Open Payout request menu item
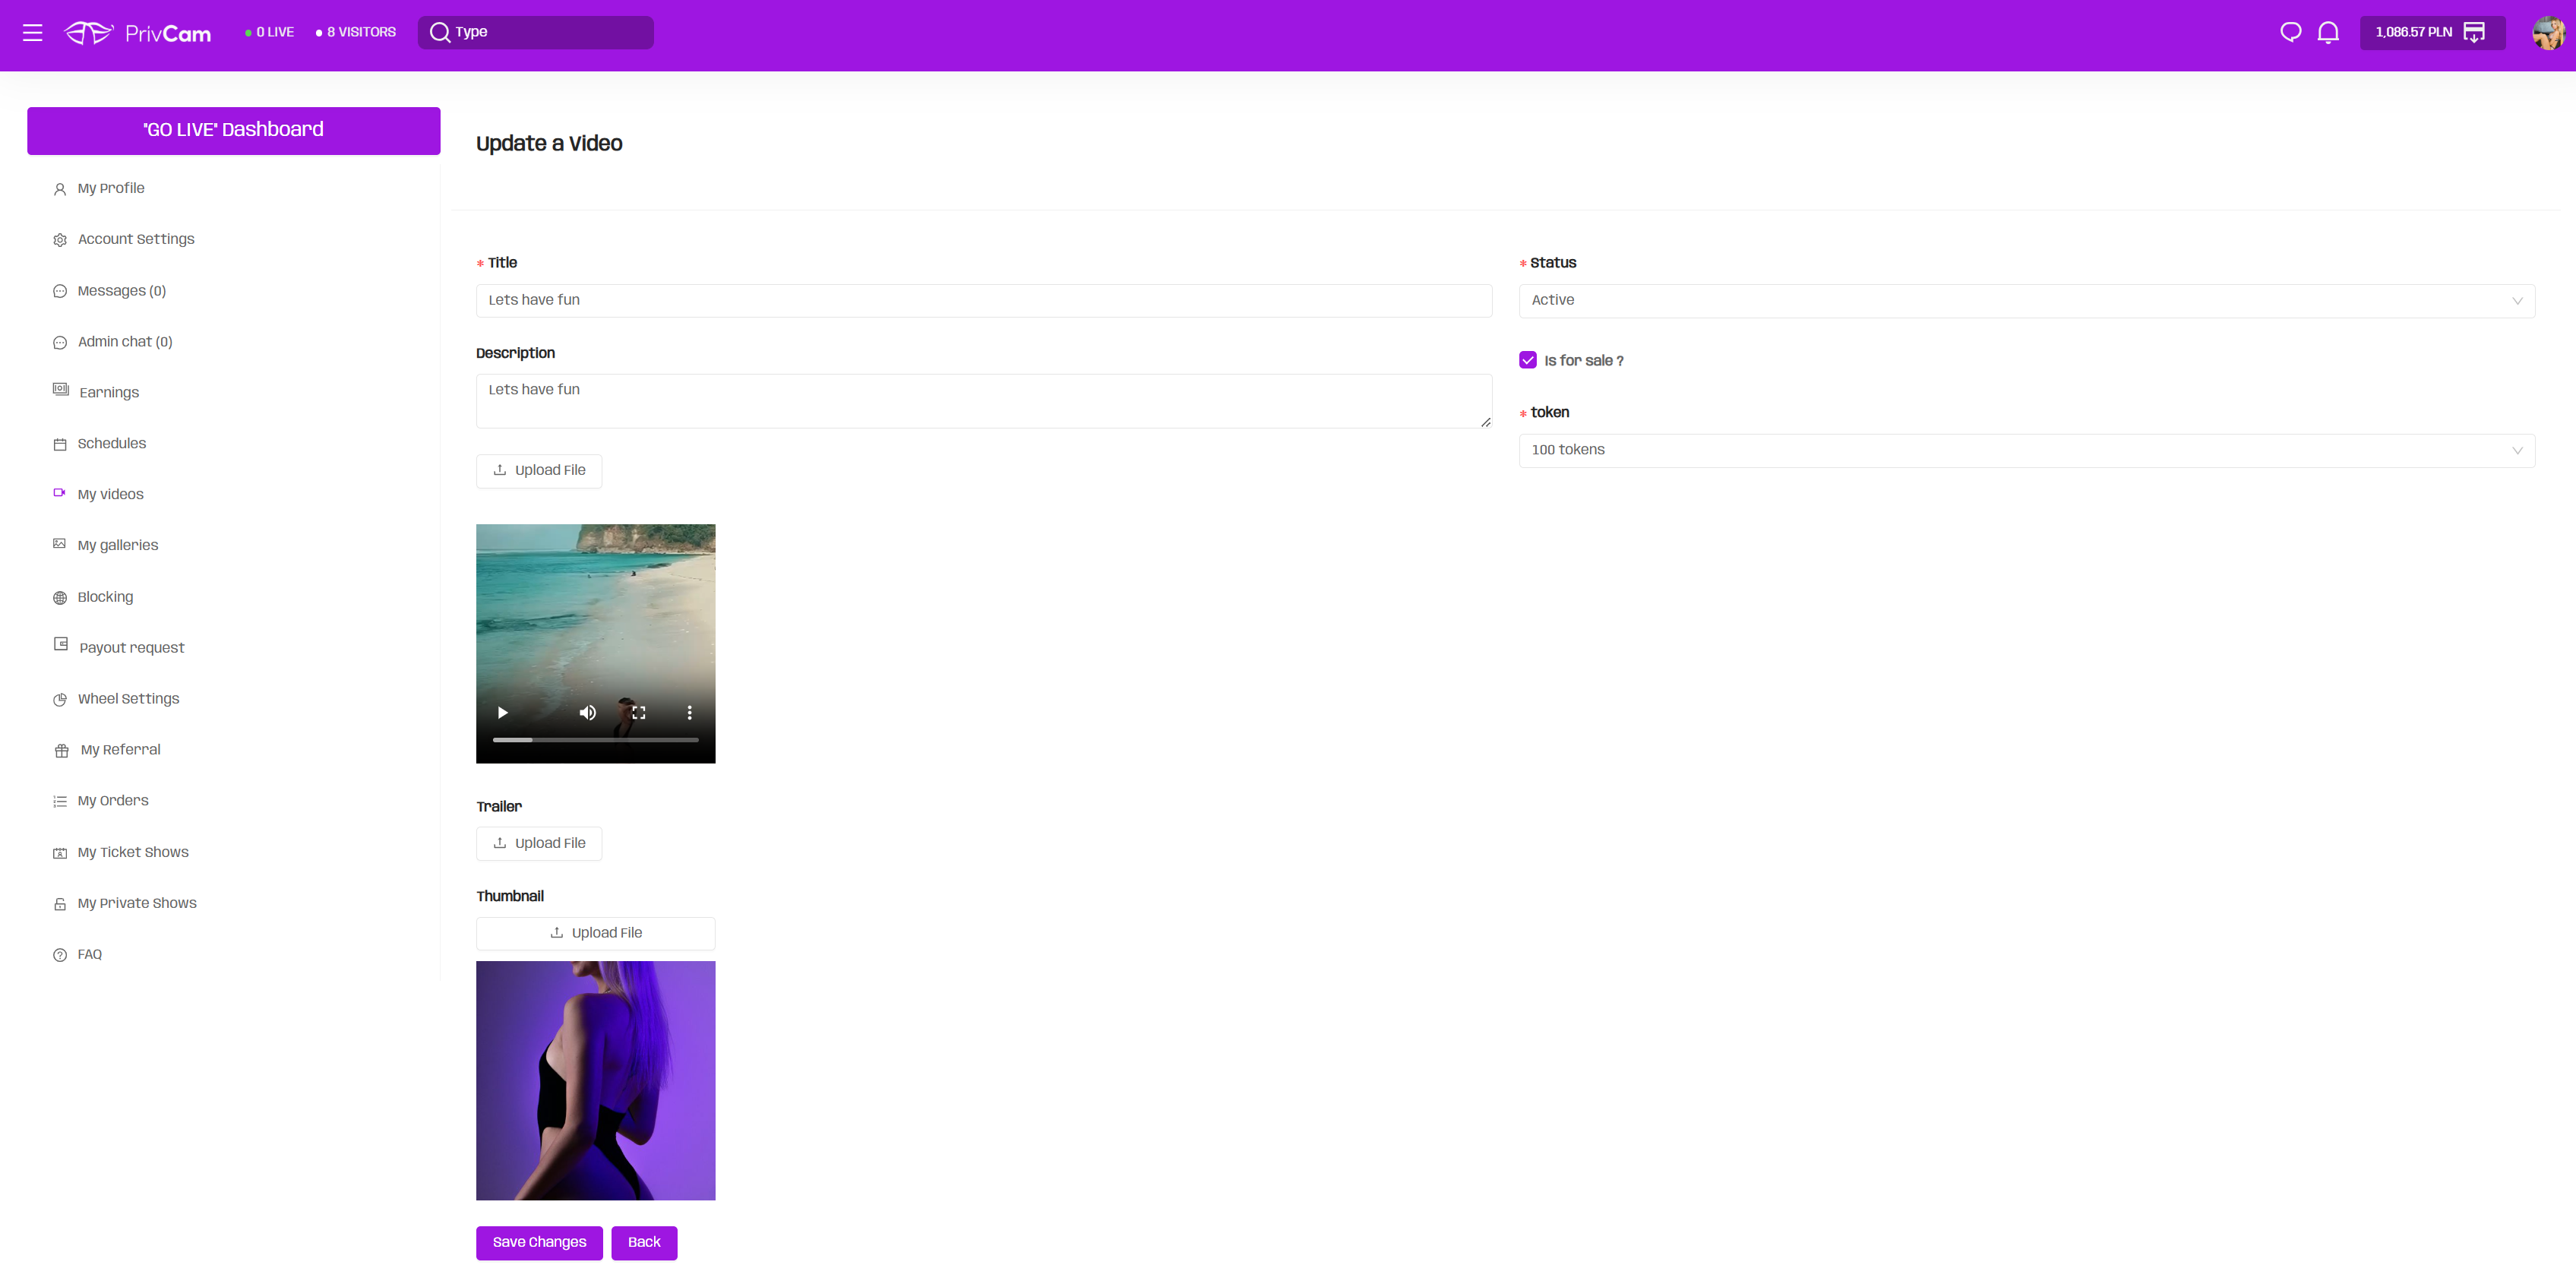This screenshot has height=1284, width=2576. 131,647
